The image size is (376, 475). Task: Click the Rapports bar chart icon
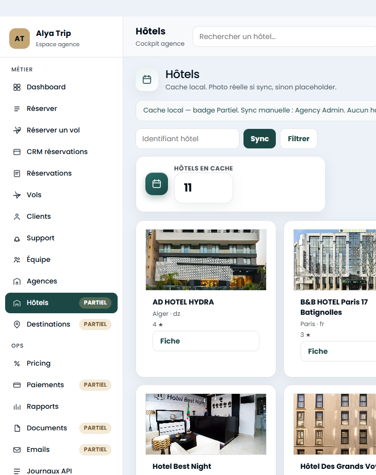(x=17, y=407)
